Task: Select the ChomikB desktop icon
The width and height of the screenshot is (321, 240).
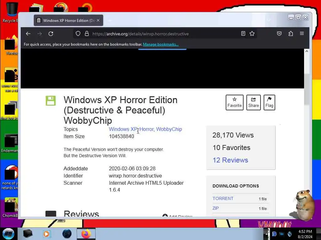Action: click(10, 207)
